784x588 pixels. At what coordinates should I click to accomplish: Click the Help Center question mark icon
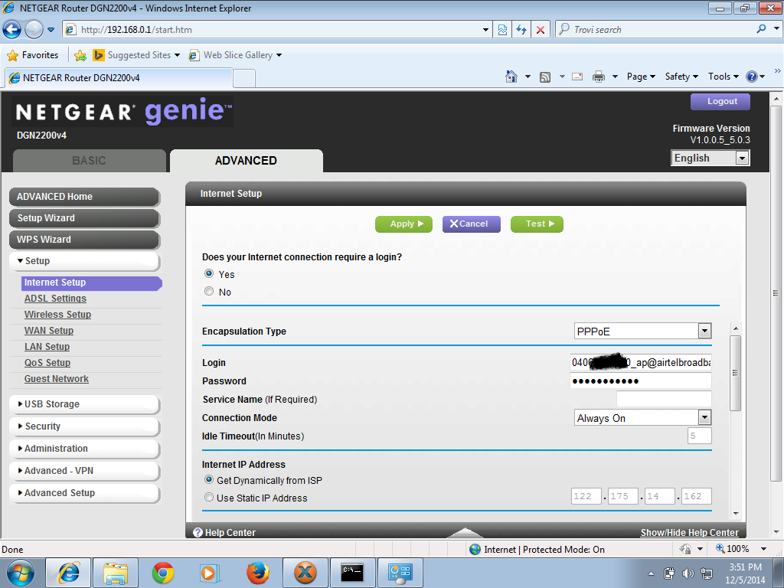pyautogui.click(x=198, y=532)
